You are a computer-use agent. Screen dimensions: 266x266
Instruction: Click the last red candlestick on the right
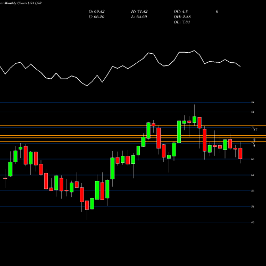point(240,153)
